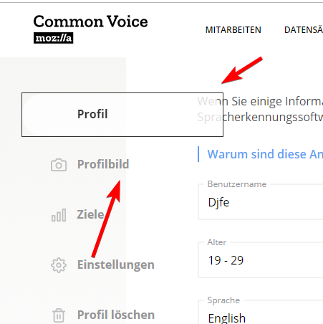Click the gear icon beside Einstellungen

click(x=59, y=265)
